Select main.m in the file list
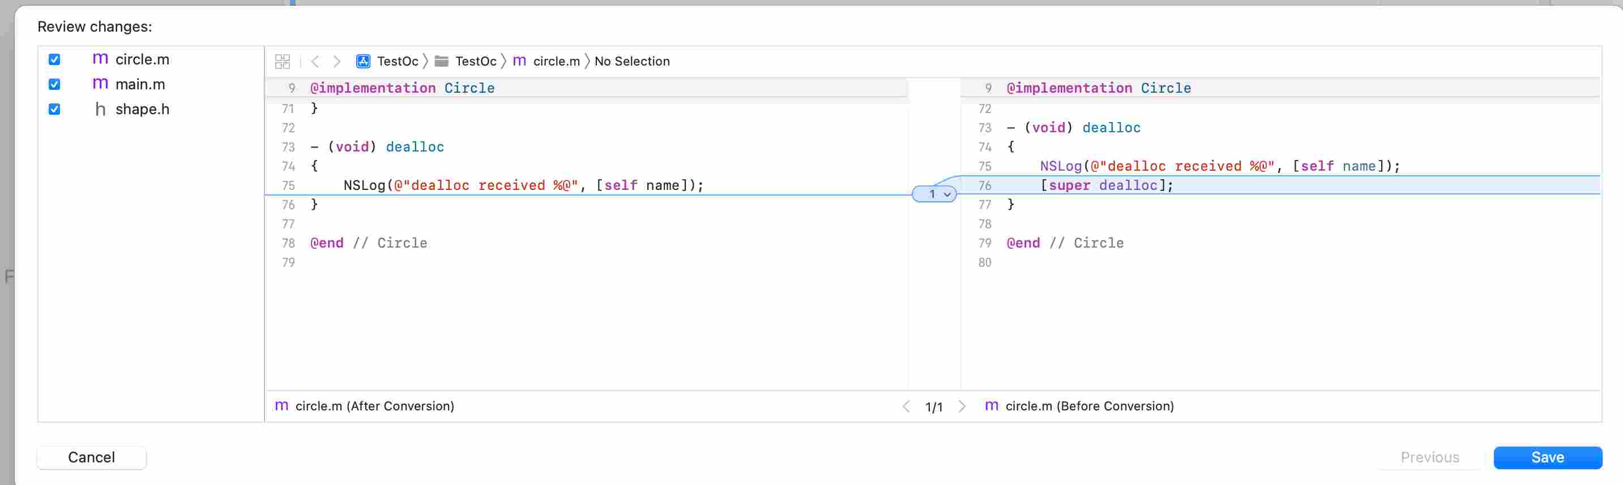The image size is (1623, 485). click(x=140, y=84)
